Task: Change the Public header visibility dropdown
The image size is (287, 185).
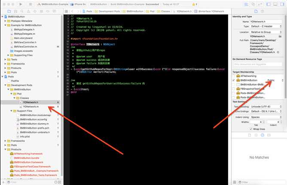Action: (275, 80)
